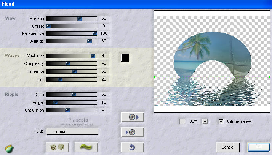Viewport: 272px width, 155px height.
Task: Click the Waviness value 96
Action: coord(104,55)
